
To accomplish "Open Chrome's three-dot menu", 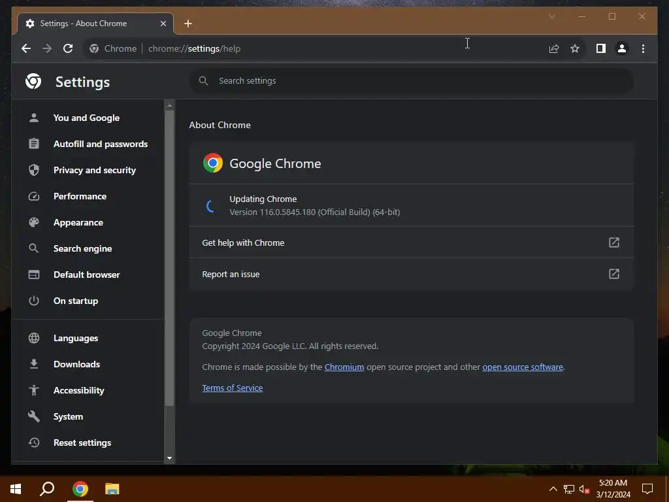I will [x=643, y=48].
